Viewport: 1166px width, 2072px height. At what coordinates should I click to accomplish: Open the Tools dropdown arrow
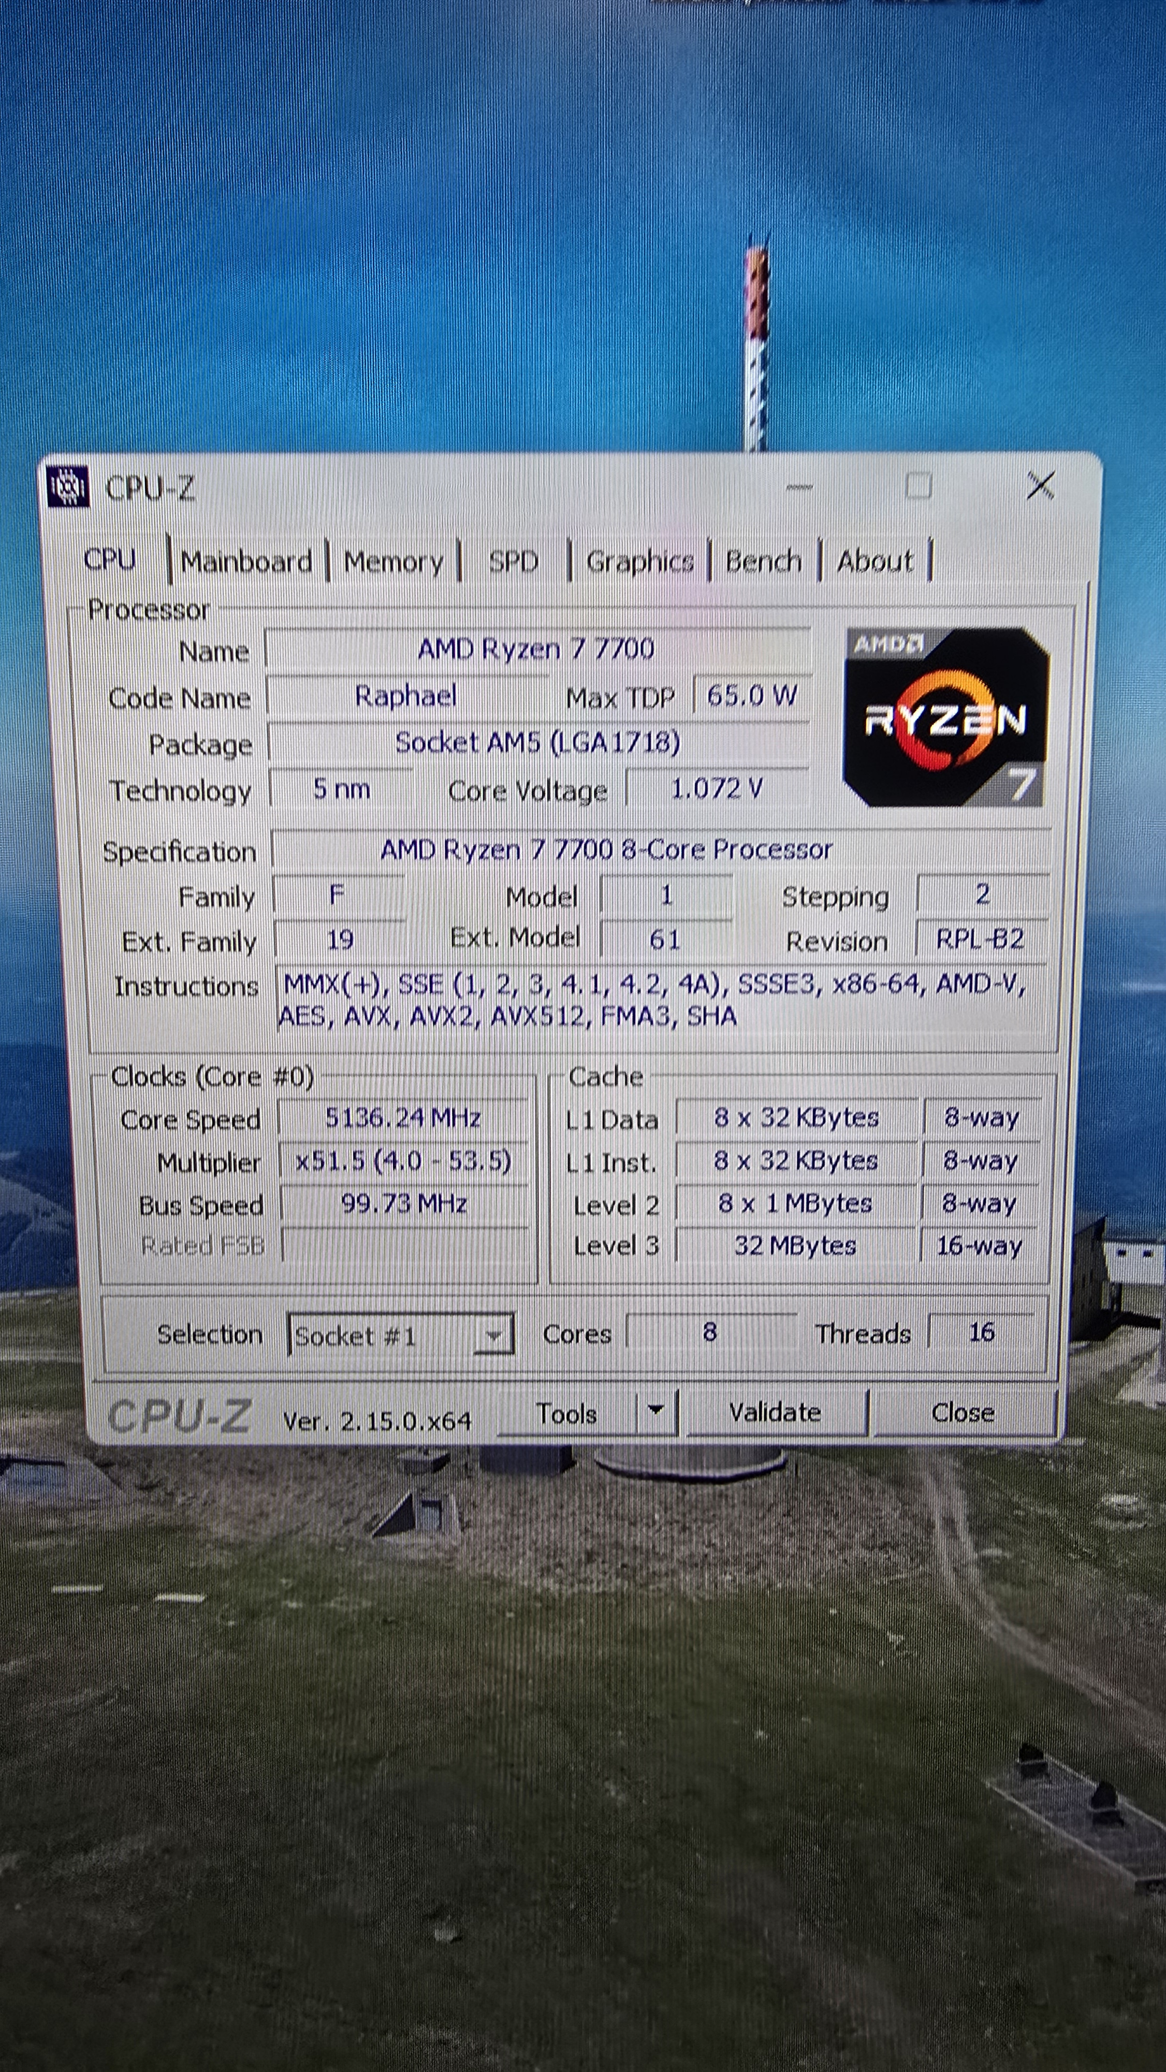pos(657,1411)
